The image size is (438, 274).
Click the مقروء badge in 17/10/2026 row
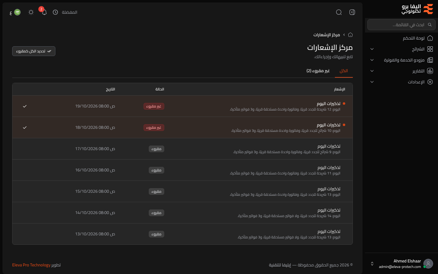[x=157, y=149]
